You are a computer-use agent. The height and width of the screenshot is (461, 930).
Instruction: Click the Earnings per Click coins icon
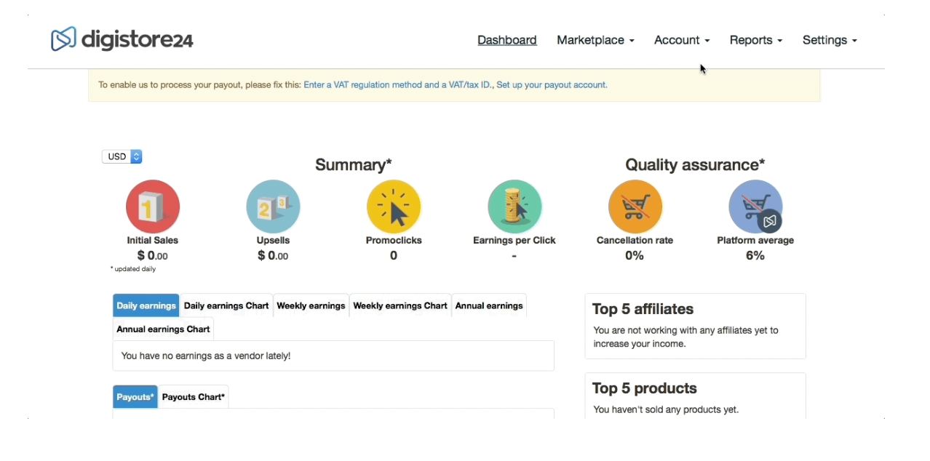coord(514,207)
